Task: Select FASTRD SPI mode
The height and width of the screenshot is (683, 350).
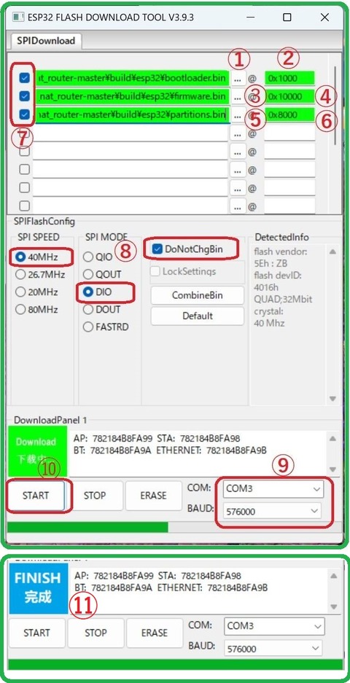Action: click(106, 327)
